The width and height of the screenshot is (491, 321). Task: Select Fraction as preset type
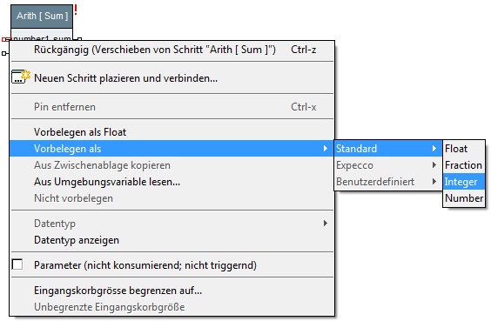pos(464,165)
